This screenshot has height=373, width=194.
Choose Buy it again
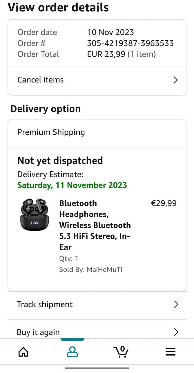coord(38,332)
